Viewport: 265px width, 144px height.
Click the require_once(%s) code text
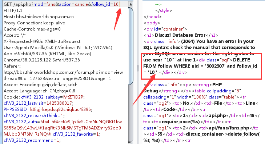click(x=181, y=122)
